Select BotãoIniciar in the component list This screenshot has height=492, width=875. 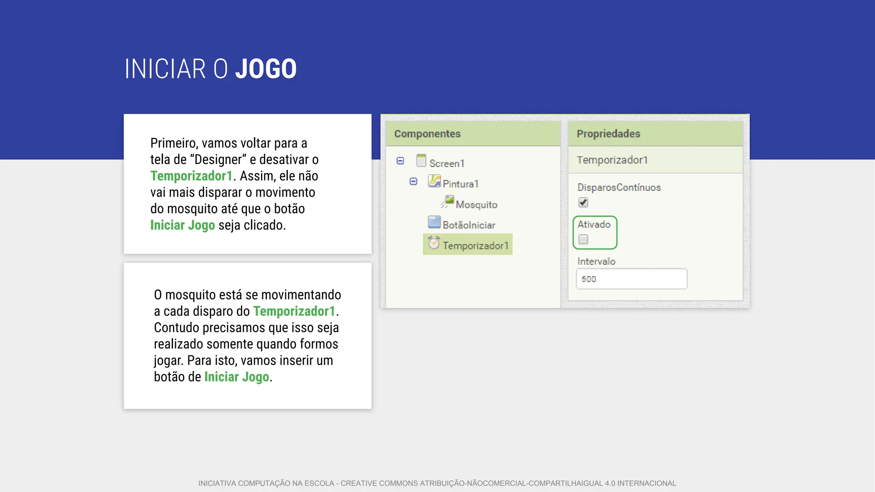pos(469,225)
